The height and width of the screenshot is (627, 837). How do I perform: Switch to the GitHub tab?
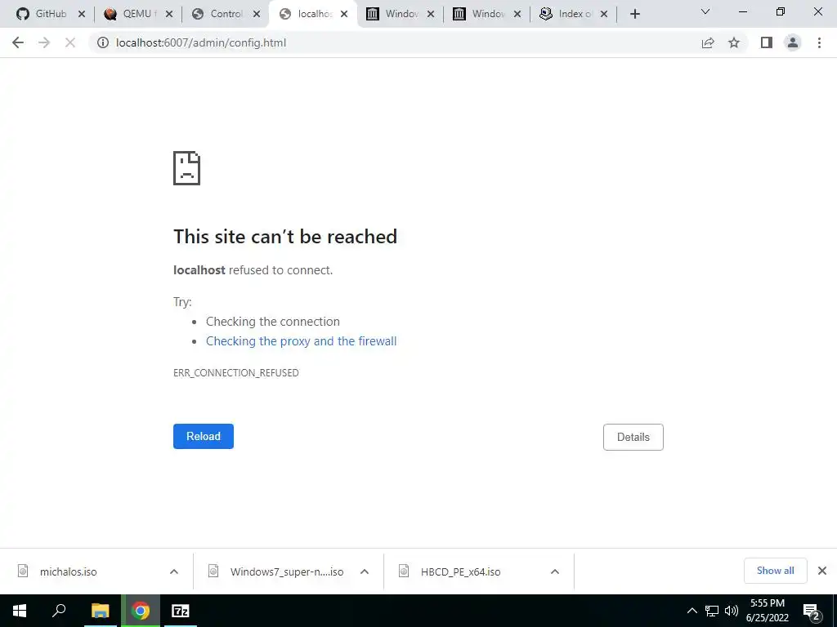click(51, 14)
